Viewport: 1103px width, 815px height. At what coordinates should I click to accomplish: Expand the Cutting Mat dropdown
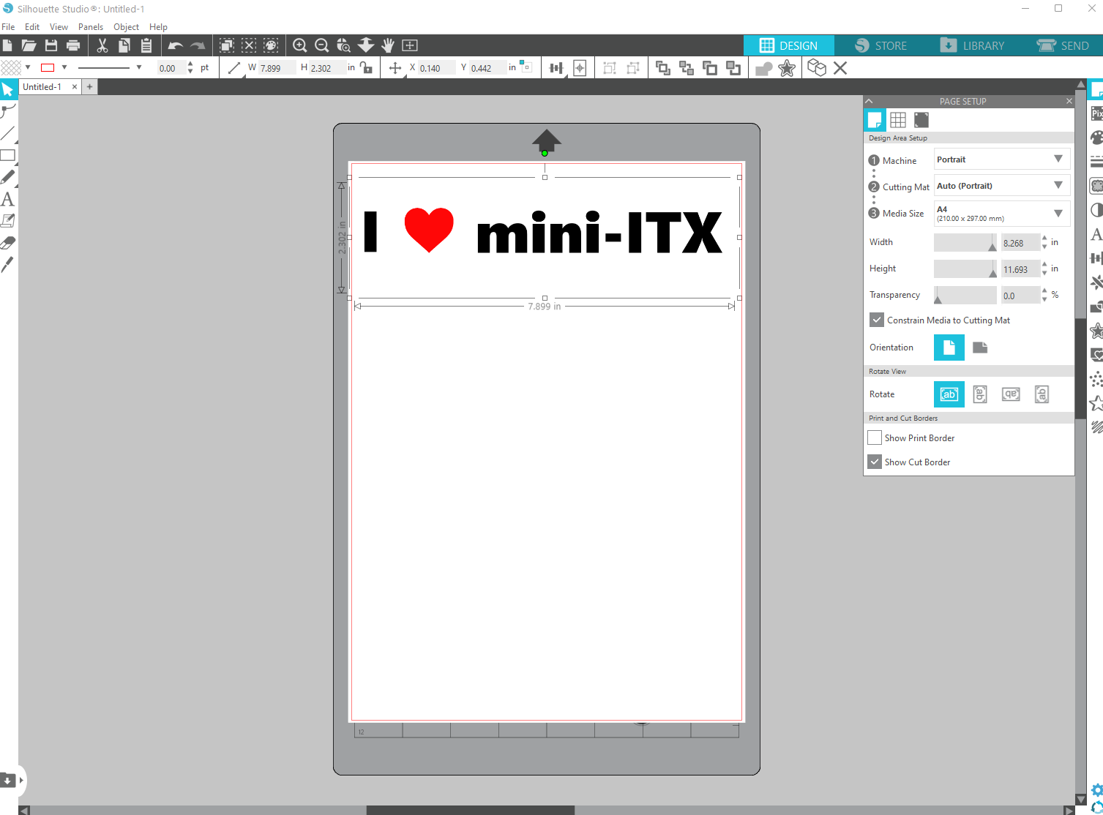1001,186
